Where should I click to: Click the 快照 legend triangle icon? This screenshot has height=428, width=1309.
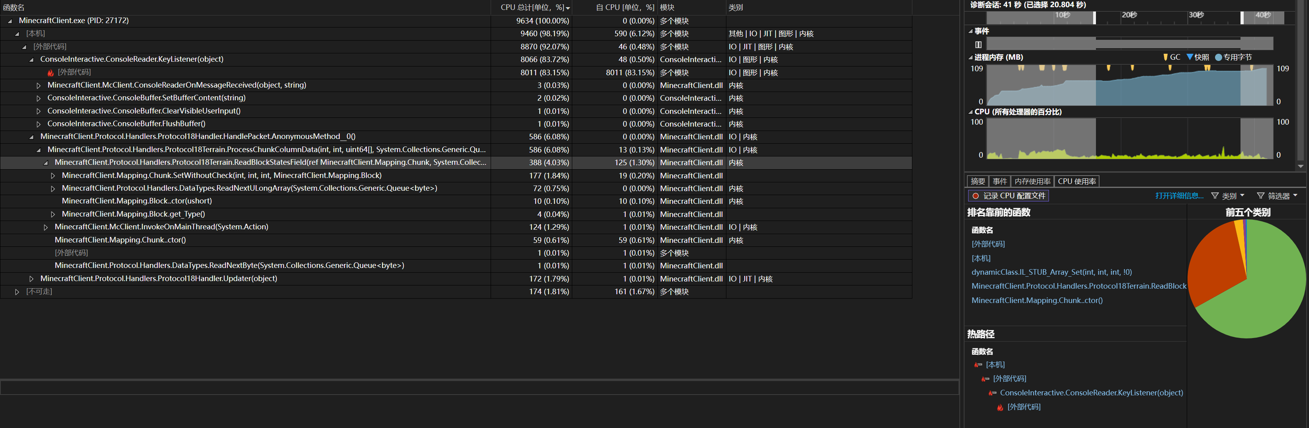click(x=1190, y=57)
